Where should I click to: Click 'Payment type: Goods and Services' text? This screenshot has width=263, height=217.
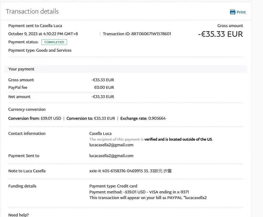tap(40, 50)
